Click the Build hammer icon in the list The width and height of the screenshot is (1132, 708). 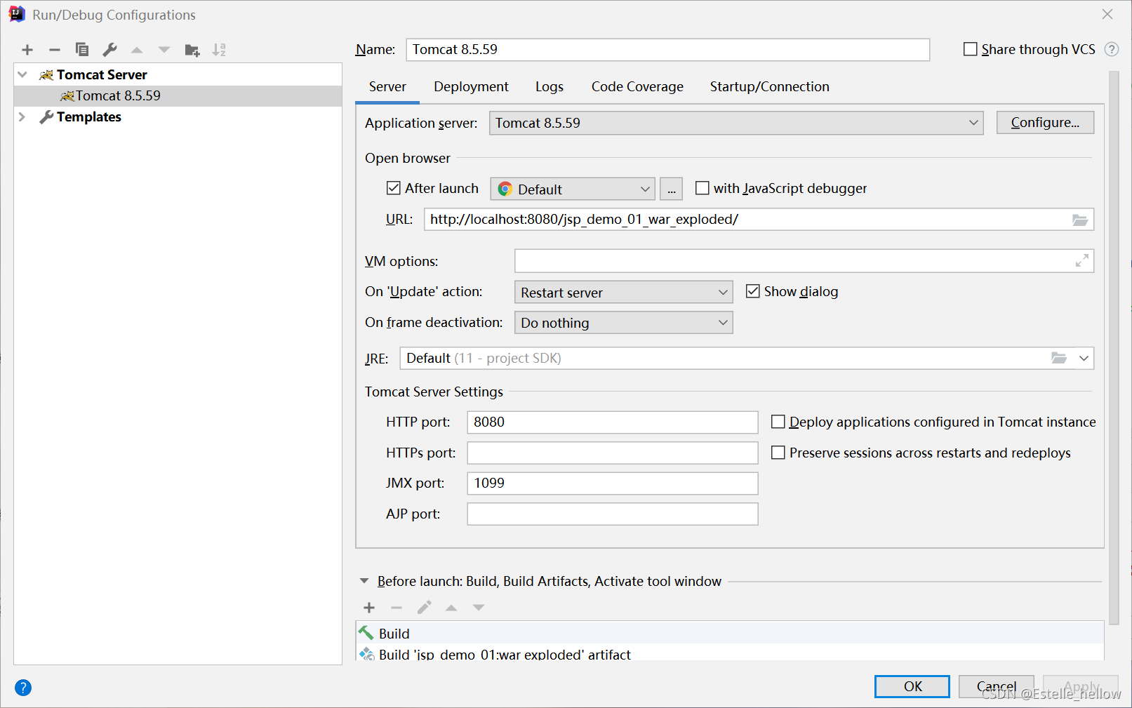tap(366, 633)
